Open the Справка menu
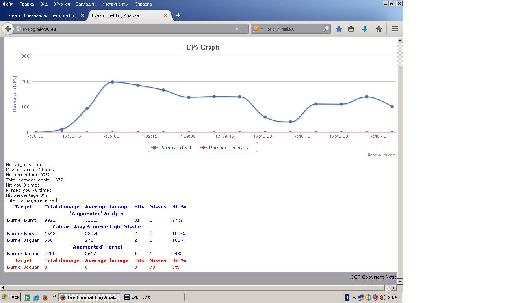 click(x=143, y=4)
